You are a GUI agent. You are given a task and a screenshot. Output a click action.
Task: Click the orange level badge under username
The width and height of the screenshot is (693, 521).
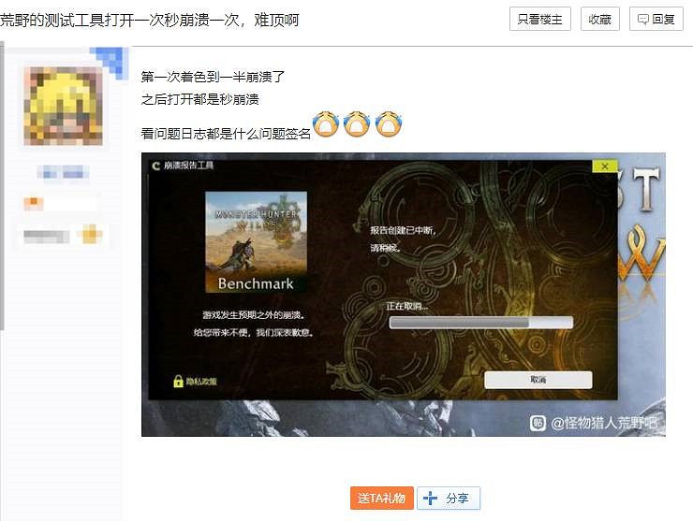[34, 203]
